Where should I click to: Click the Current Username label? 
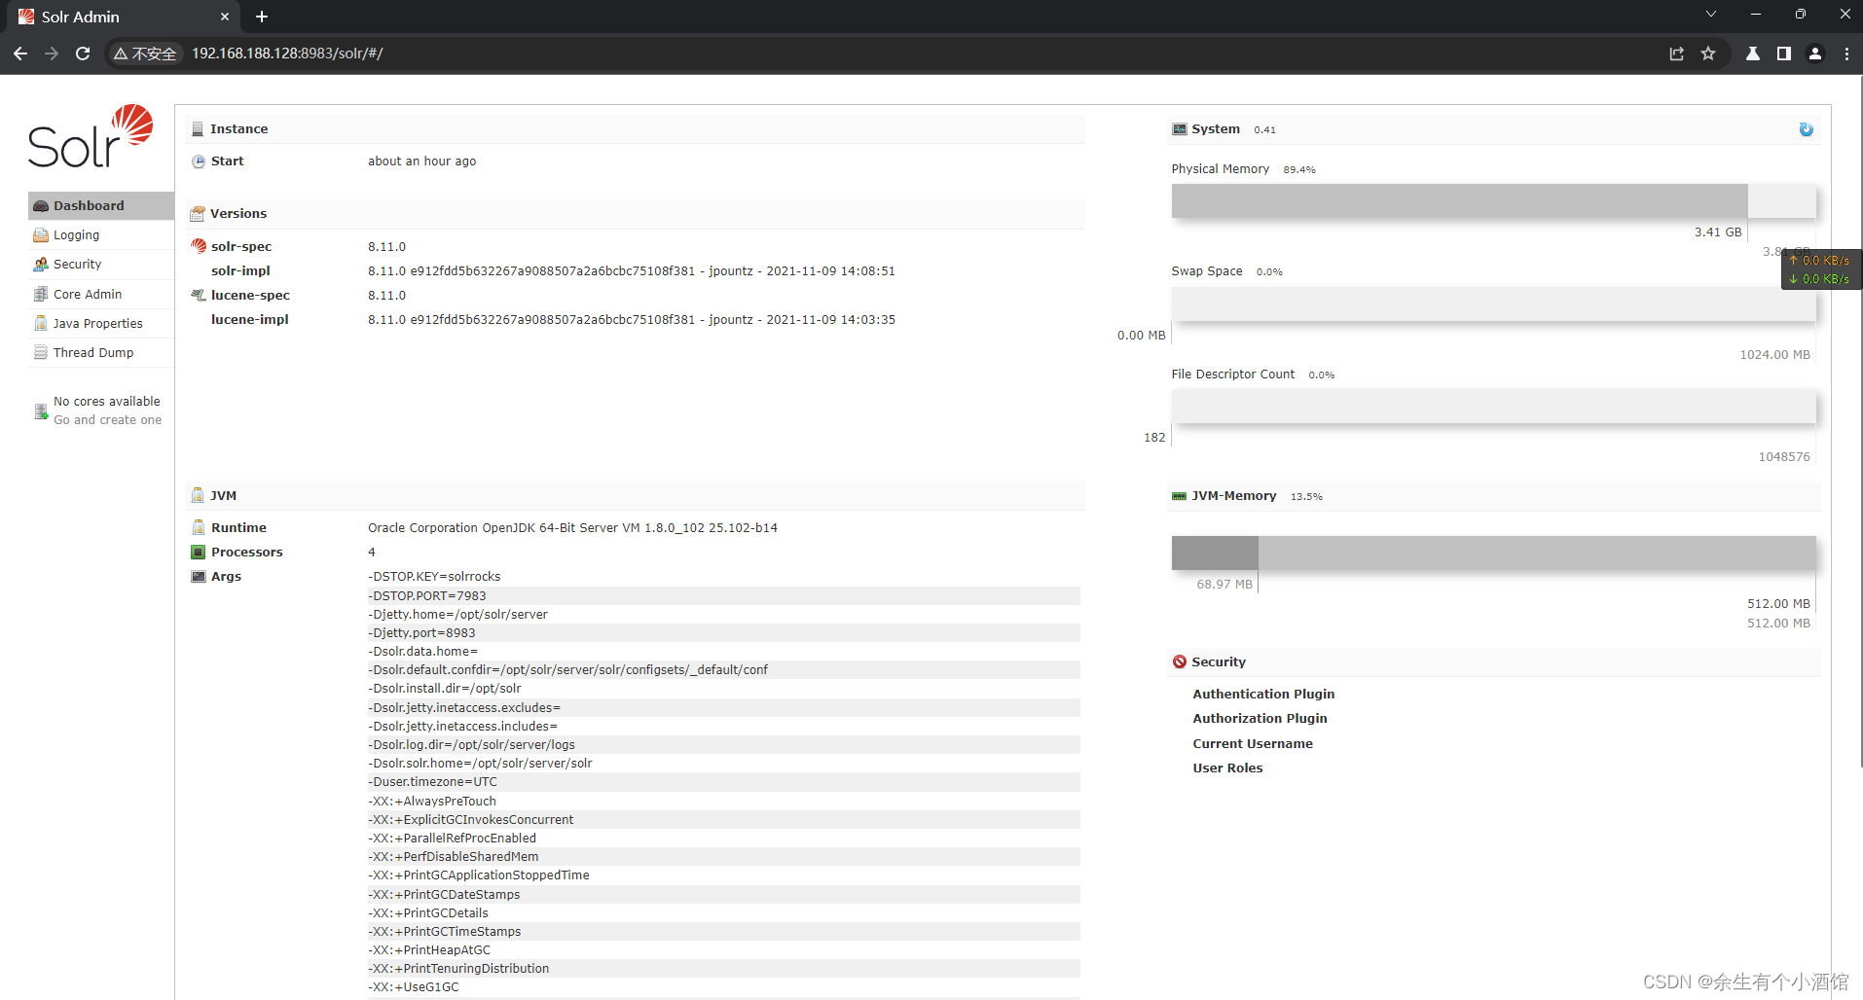[1253, 743]
